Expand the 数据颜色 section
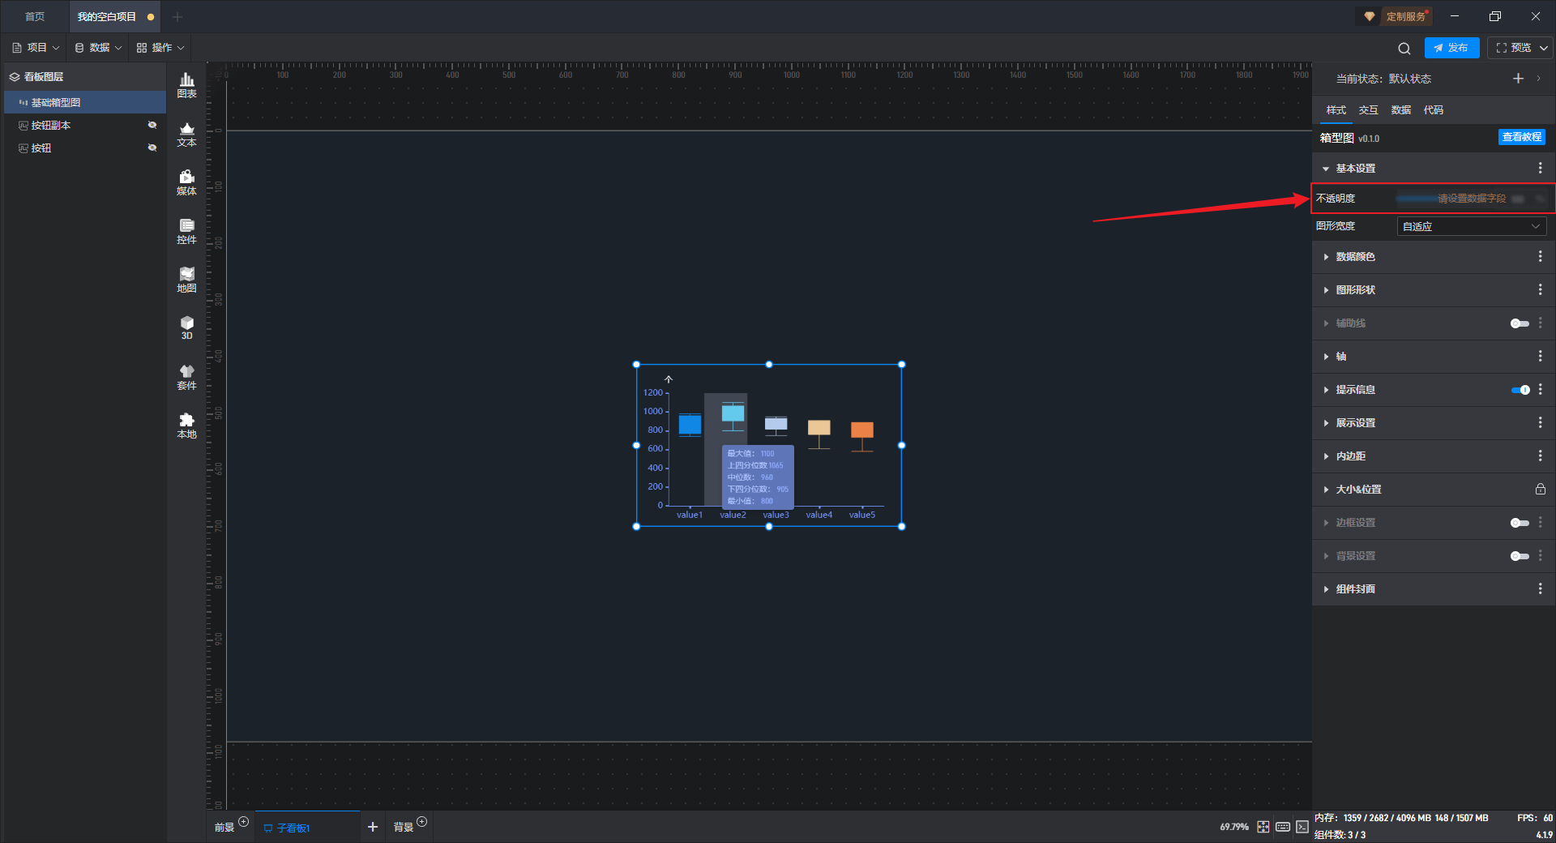1556x843 pixels. (x=1326, y=257)
